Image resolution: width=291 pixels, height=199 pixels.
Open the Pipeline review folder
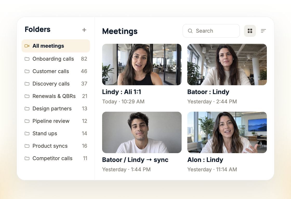(x=56, y=121)
